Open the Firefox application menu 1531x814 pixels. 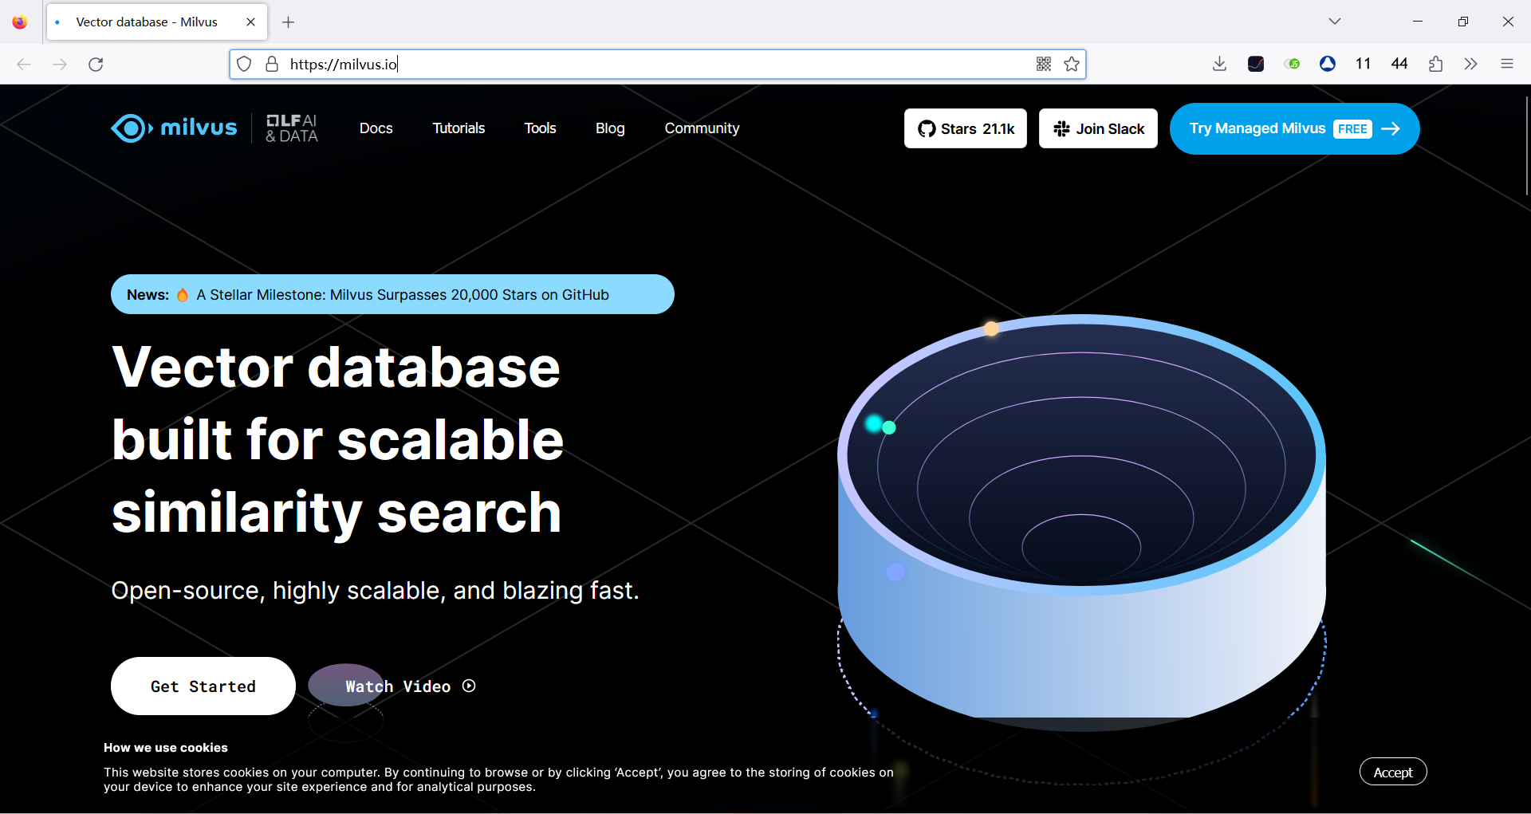[x=1507, y=64]
